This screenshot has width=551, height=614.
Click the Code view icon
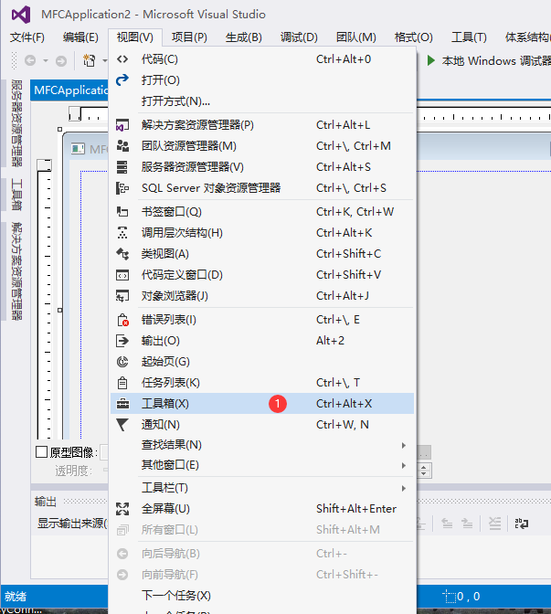[122, 59]
